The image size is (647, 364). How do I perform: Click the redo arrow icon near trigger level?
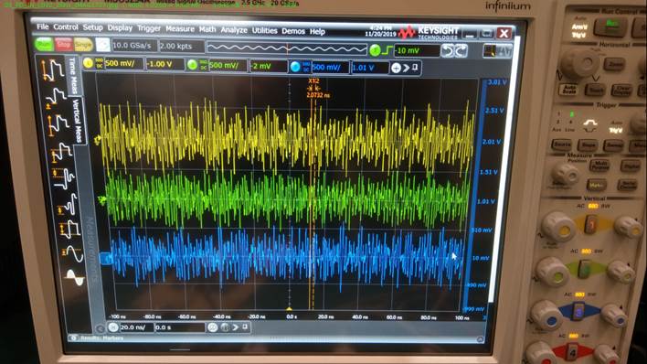point(461,51)
